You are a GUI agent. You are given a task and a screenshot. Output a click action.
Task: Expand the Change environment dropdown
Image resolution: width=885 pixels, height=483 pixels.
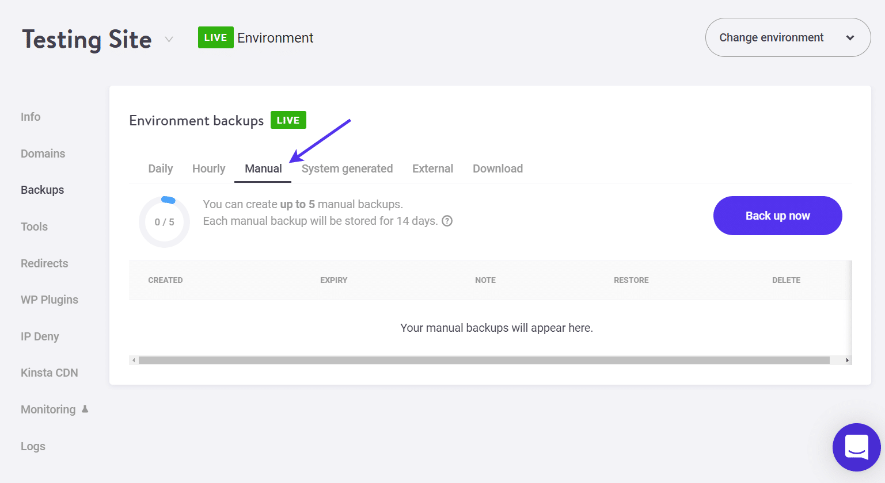(x=787, y=37)
